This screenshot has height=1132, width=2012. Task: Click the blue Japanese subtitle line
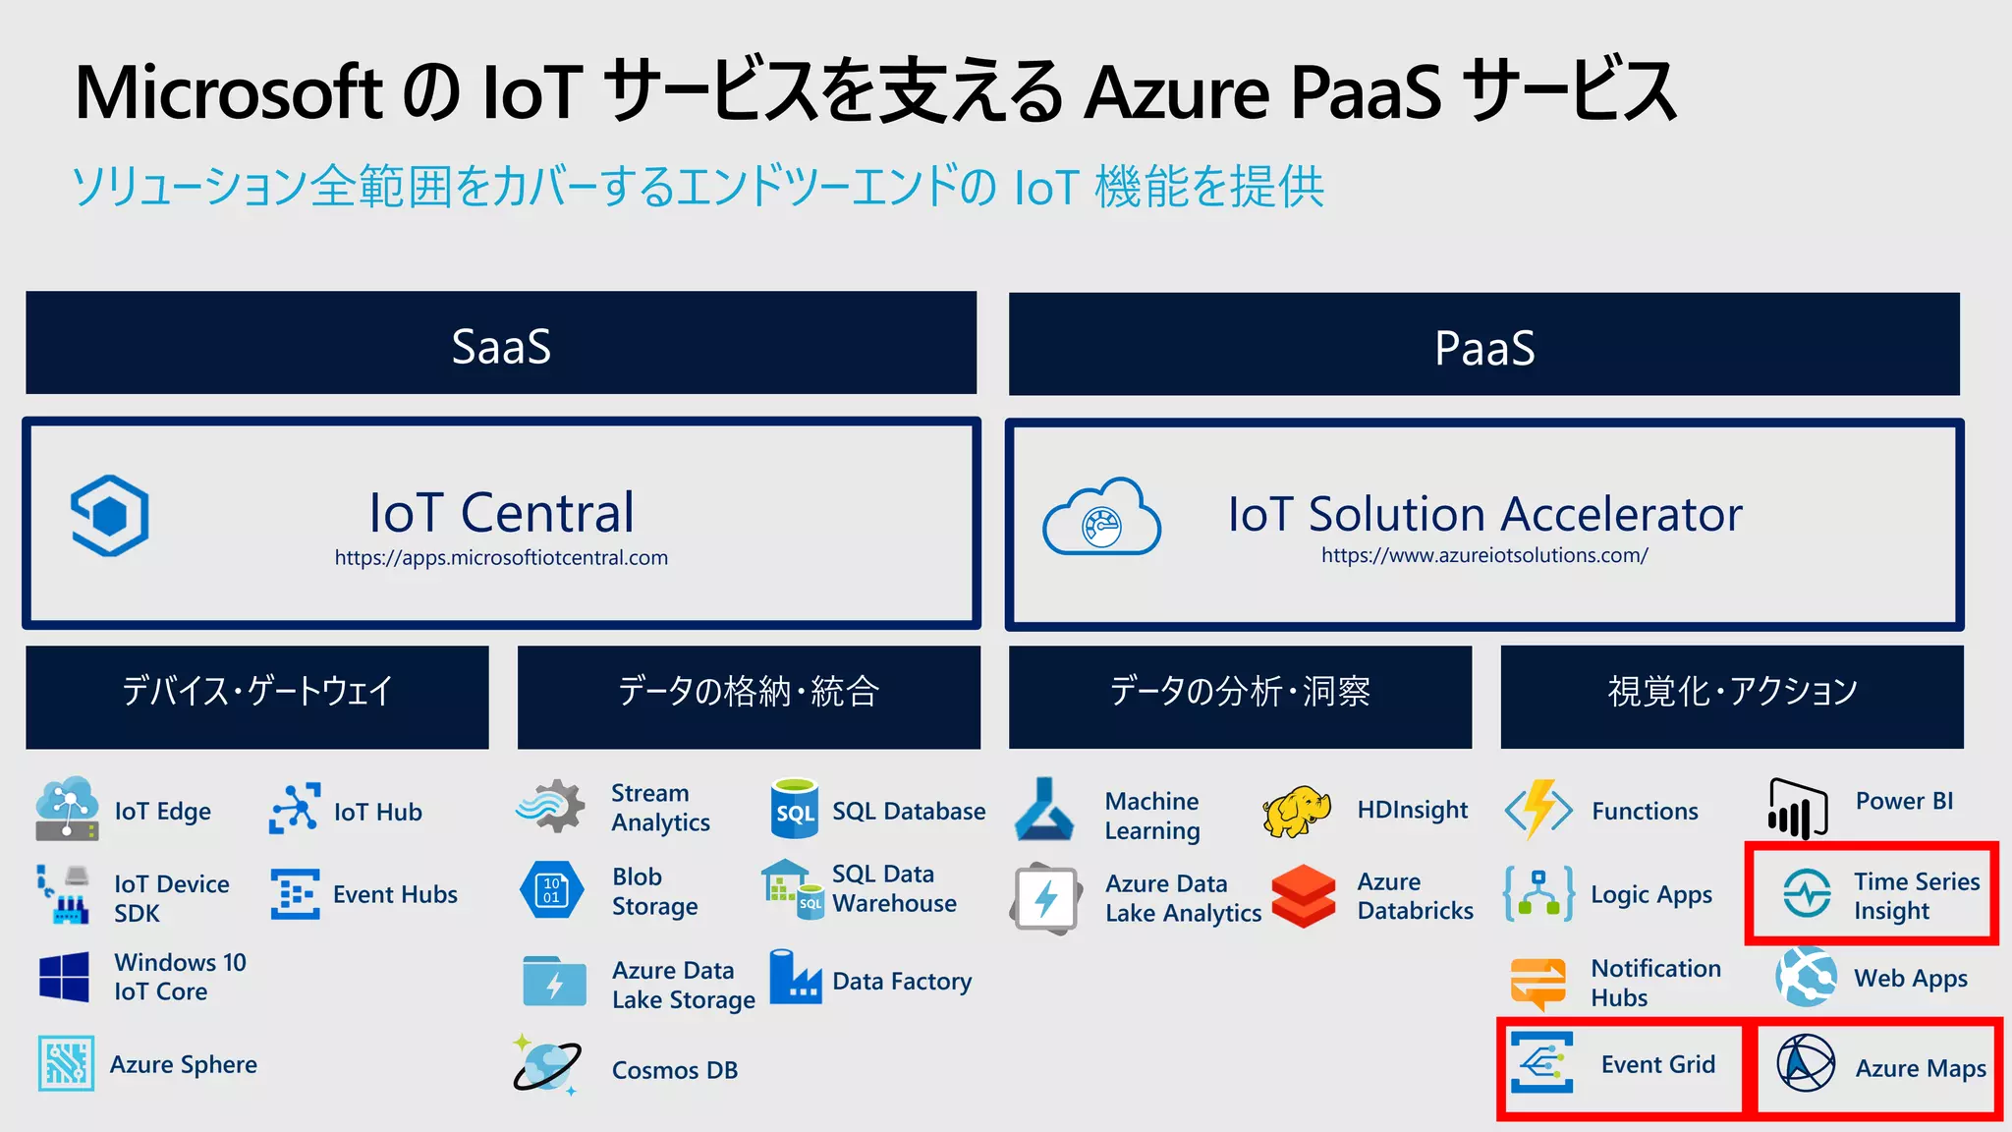[699, 186]
